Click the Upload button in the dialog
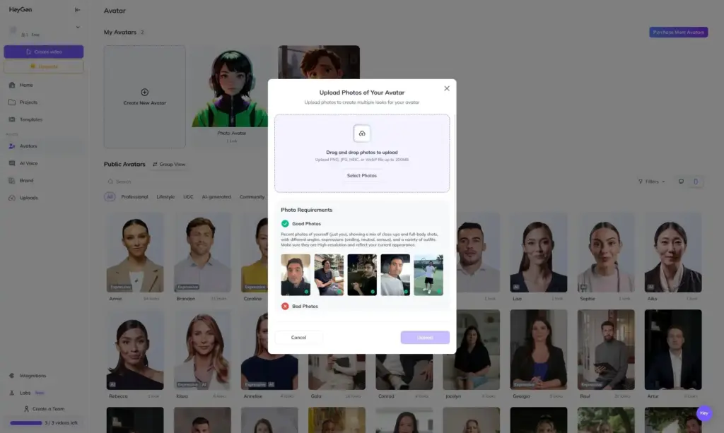Screen dimensions: 724x433 425,338
